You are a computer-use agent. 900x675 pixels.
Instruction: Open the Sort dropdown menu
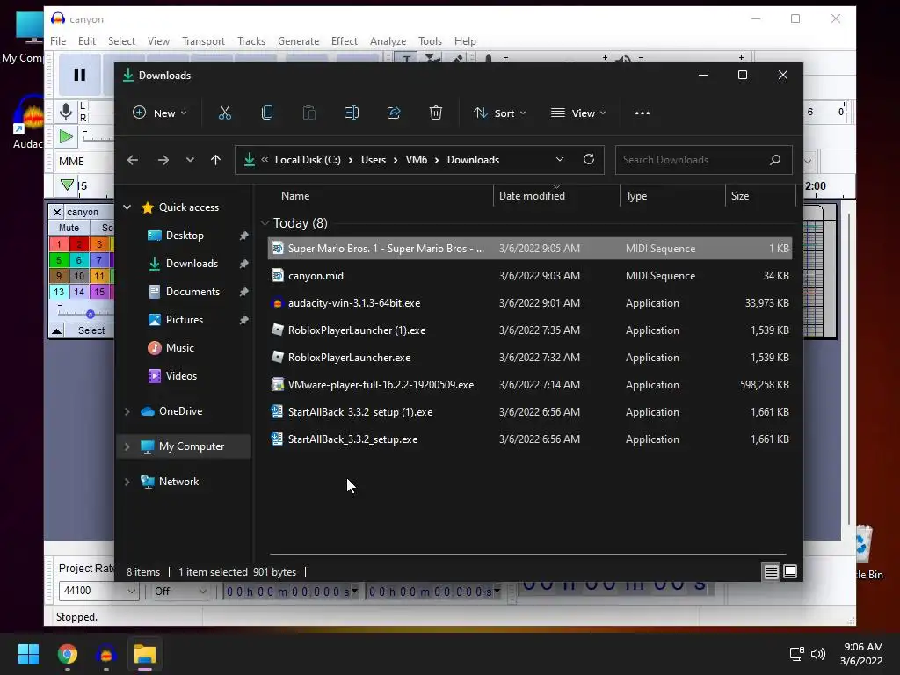499,113
